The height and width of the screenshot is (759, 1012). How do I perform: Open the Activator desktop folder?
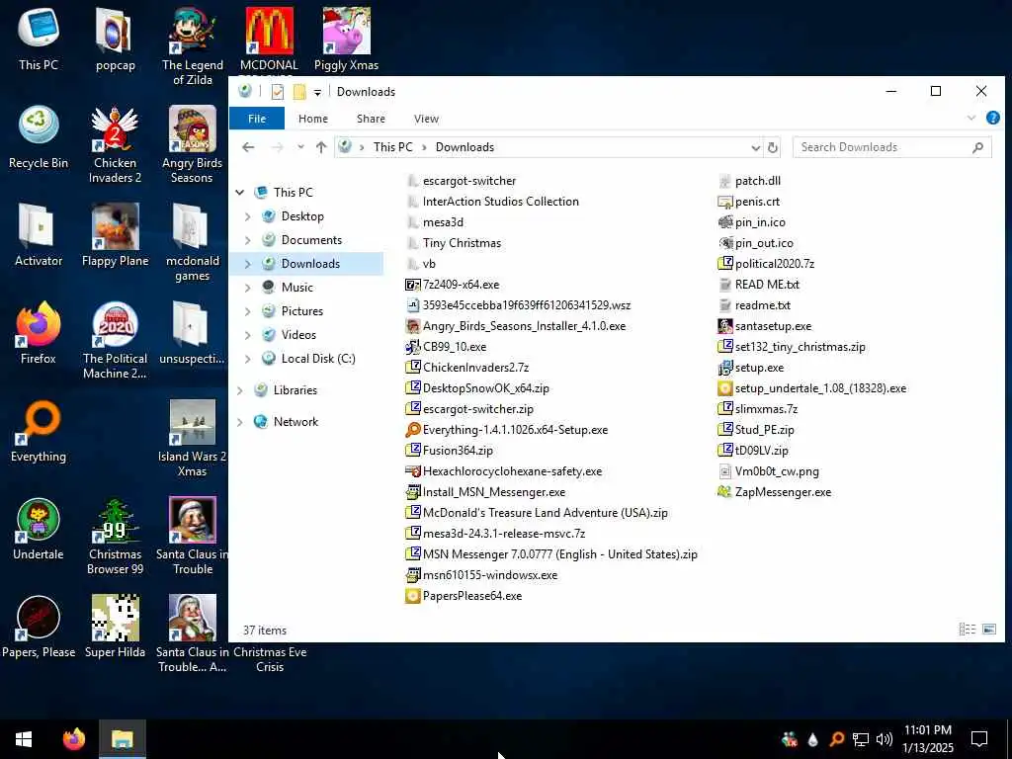[x=39, y=234]
